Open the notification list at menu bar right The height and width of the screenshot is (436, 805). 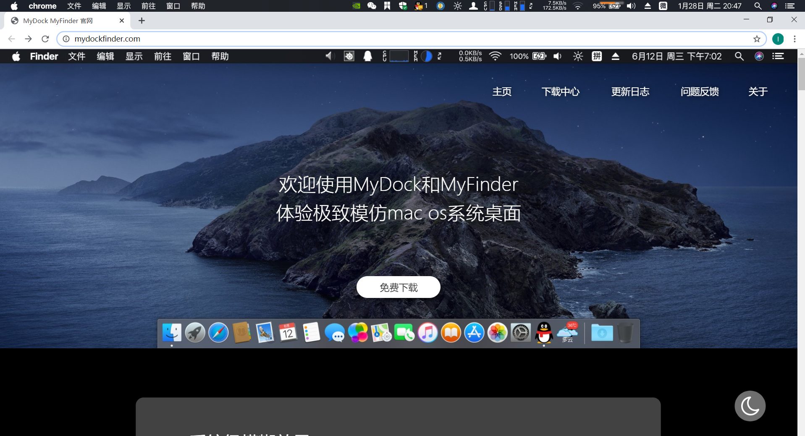click(x=779, y=56)
